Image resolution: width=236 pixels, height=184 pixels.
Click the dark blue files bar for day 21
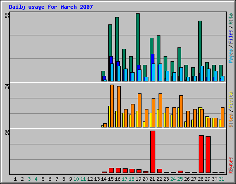pyautogui.click(x=153, y=58)
